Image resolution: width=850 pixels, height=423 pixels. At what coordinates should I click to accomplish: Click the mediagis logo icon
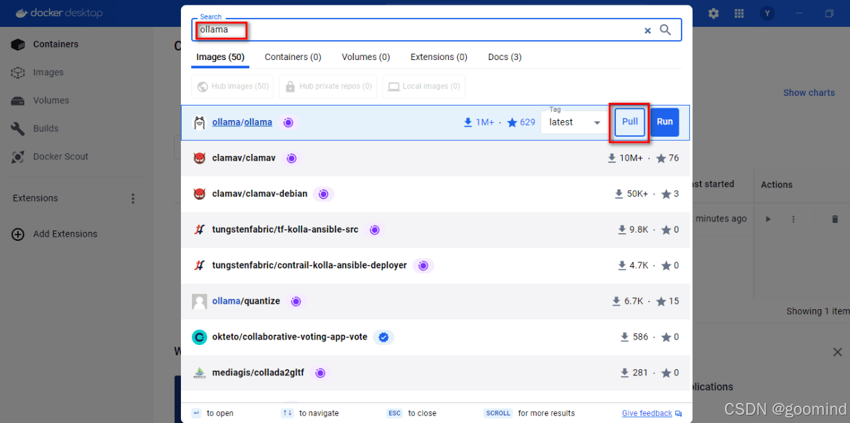[200, 373]
